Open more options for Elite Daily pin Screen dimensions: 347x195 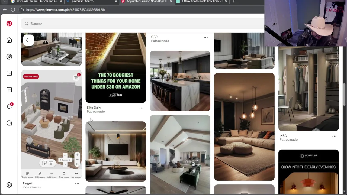[x=142, y=108]
